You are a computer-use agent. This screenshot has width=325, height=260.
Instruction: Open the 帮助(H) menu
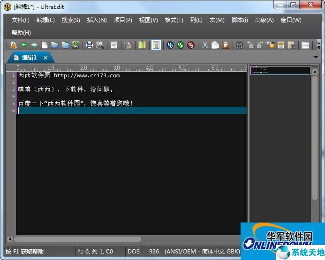[x=21, y=33]
